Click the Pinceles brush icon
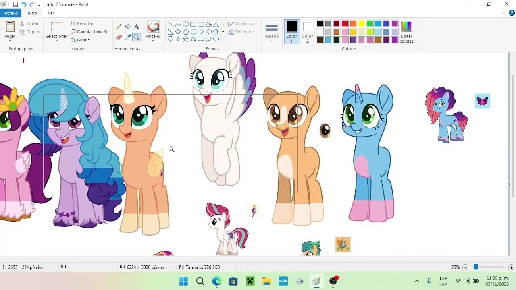Screen dimensions: 516x290 153,27
